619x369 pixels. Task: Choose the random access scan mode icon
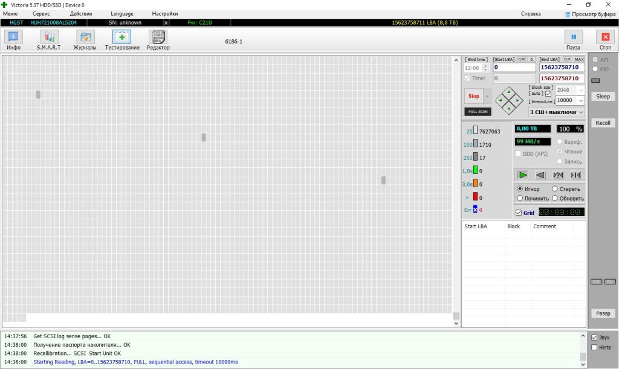point(558,175)
